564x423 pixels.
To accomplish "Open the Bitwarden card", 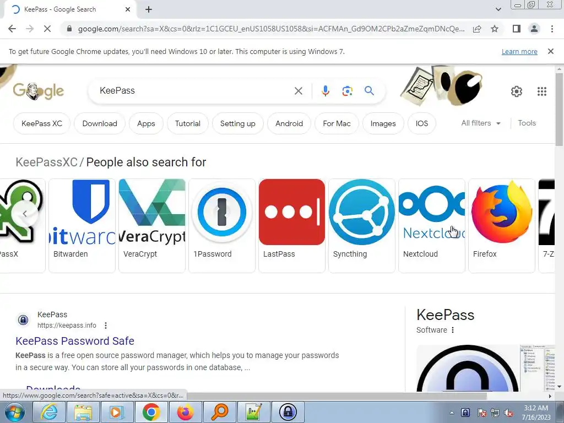I will click(82, 225).
